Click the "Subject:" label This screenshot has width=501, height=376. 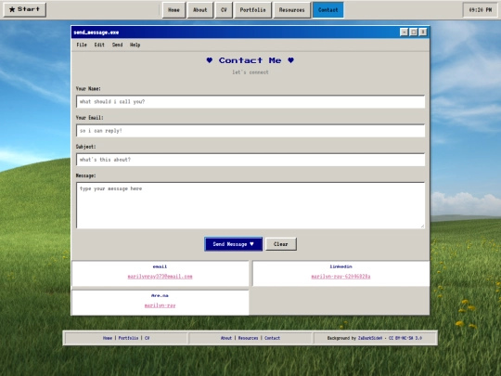tap(85, 147)
